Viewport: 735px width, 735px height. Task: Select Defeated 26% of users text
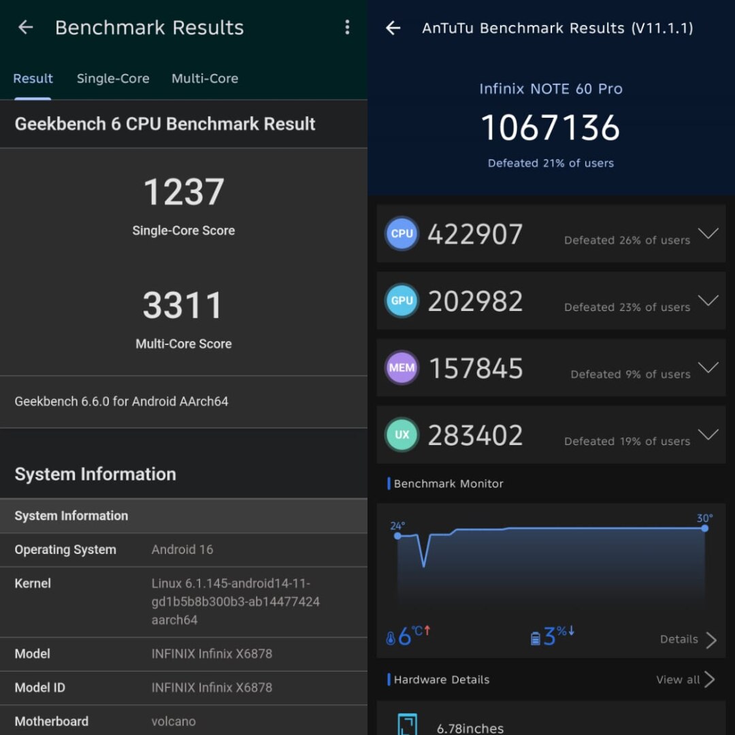click(x=627, y=240)
